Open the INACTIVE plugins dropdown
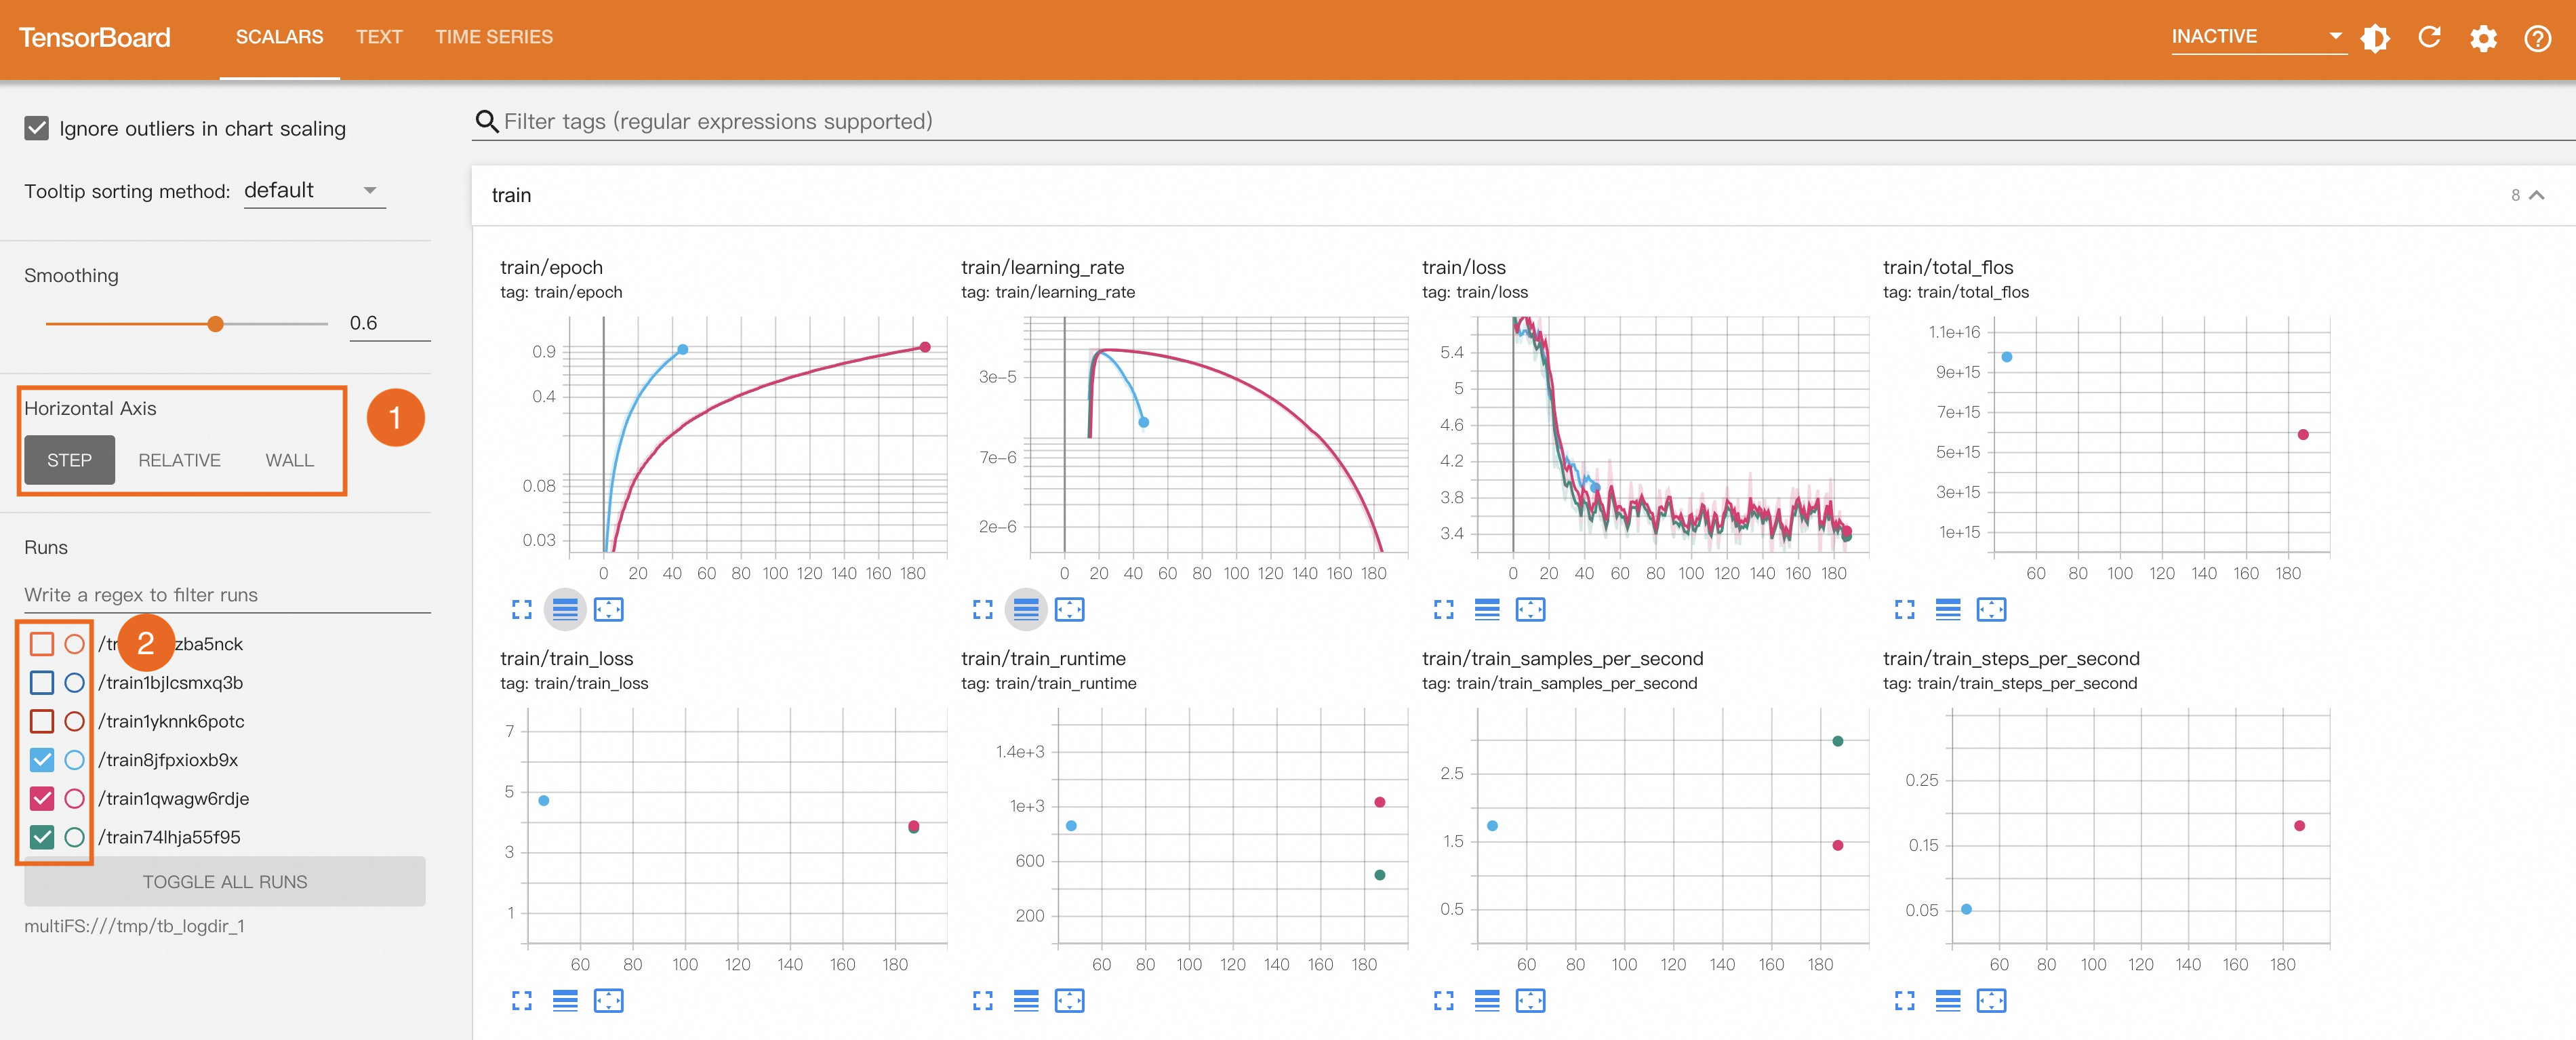Viewport: 2576px width, 1040px height. 2257,37
